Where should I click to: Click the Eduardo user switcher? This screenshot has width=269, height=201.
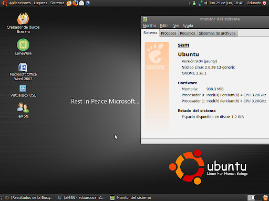[x=254, y=3]
